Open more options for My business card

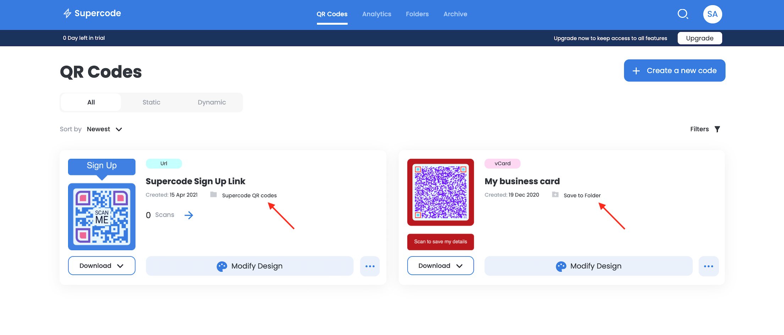[x=709, y=266]
